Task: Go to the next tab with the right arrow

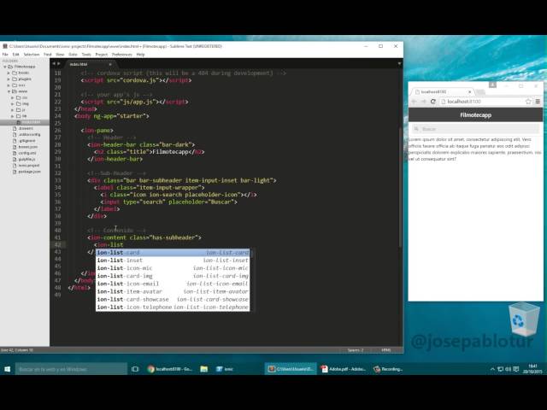Action: pos(59,64)
